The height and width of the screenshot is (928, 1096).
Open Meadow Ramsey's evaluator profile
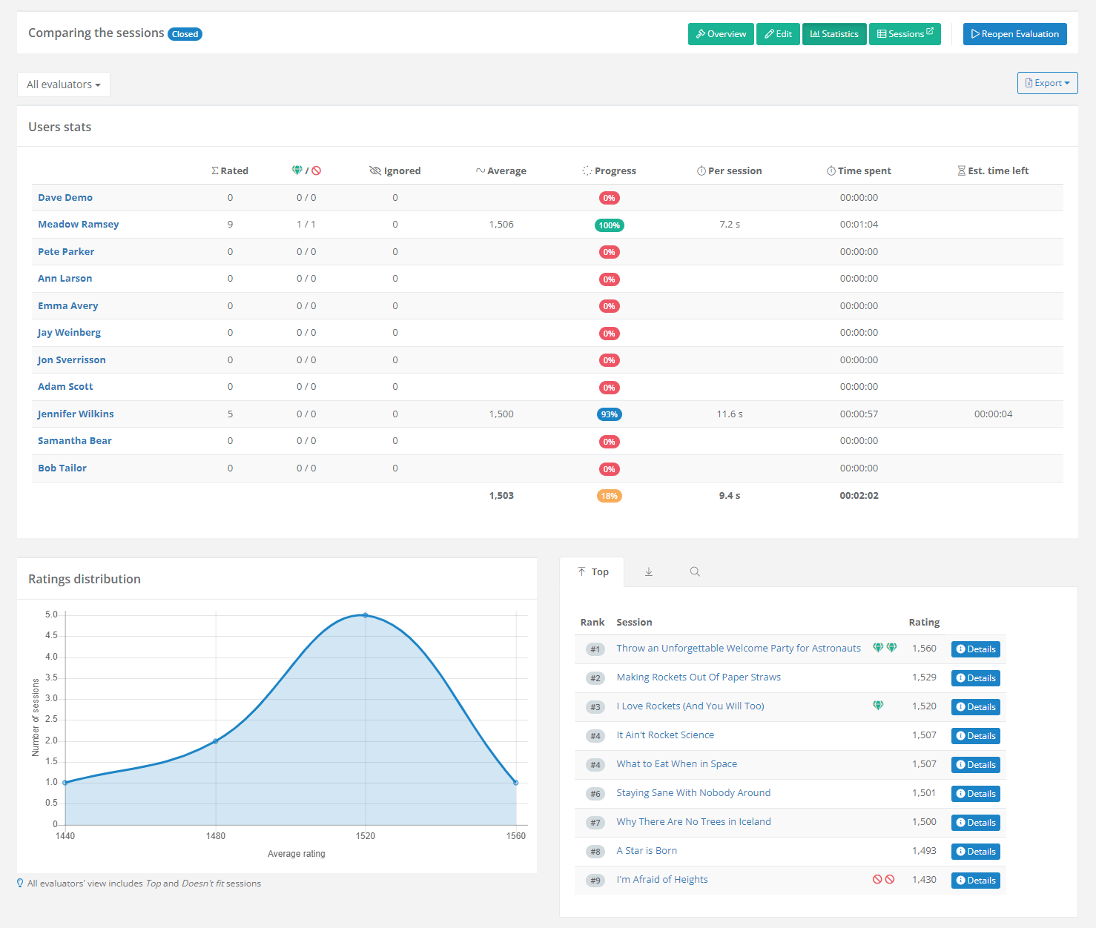[79, 225]
